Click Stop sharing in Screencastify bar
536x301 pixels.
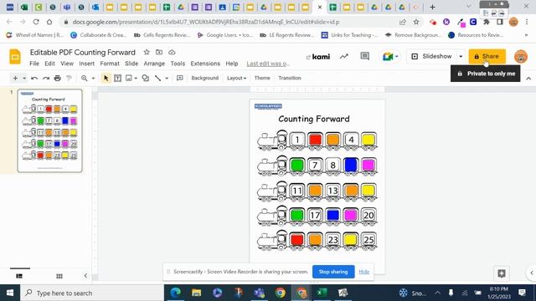(333, 272)
